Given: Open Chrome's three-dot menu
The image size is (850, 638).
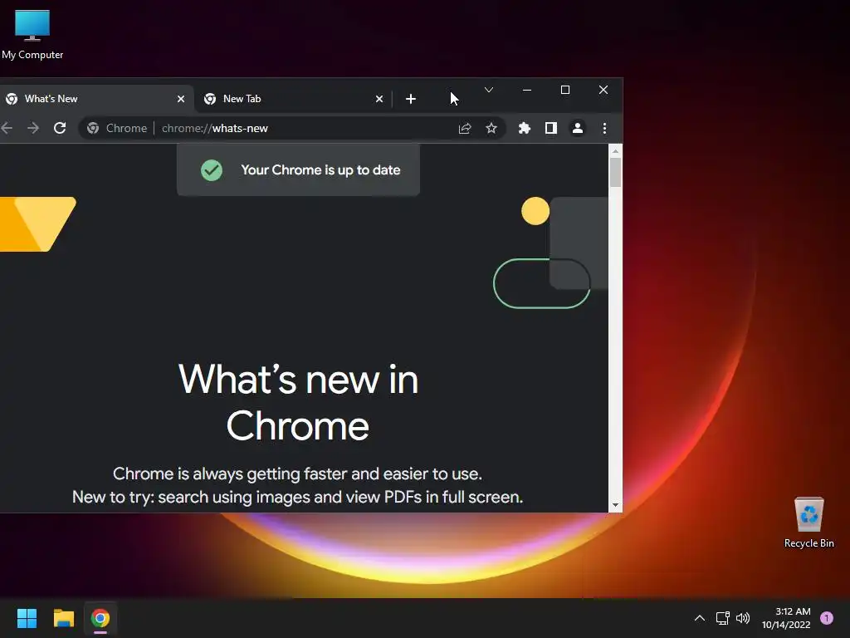Looking at the screenshot, I should 604,129.
